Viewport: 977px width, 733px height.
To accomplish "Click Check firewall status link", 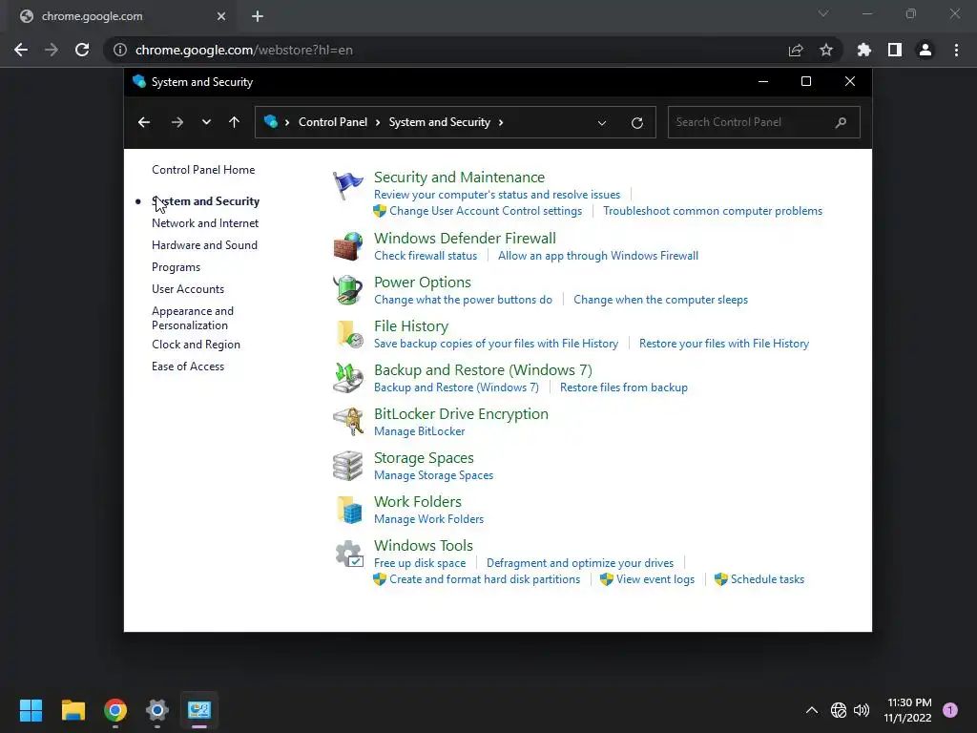I will pos(426,256).
